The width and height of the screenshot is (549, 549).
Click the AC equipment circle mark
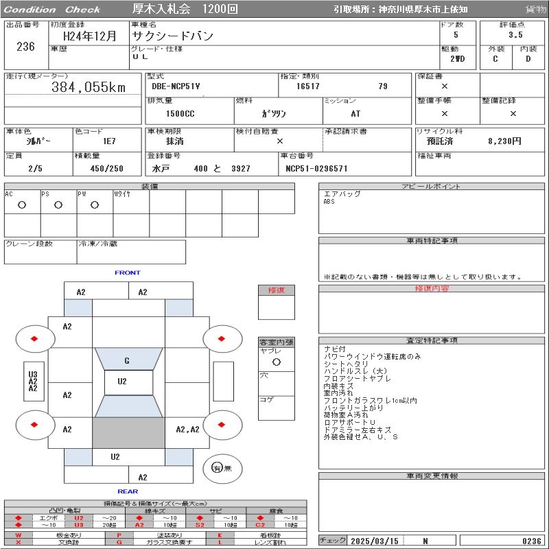pyautogui.click(x=22, y=205)
